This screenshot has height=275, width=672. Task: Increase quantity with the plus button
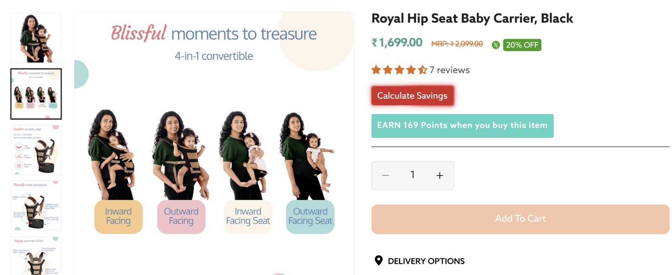(x=439, y=175)
